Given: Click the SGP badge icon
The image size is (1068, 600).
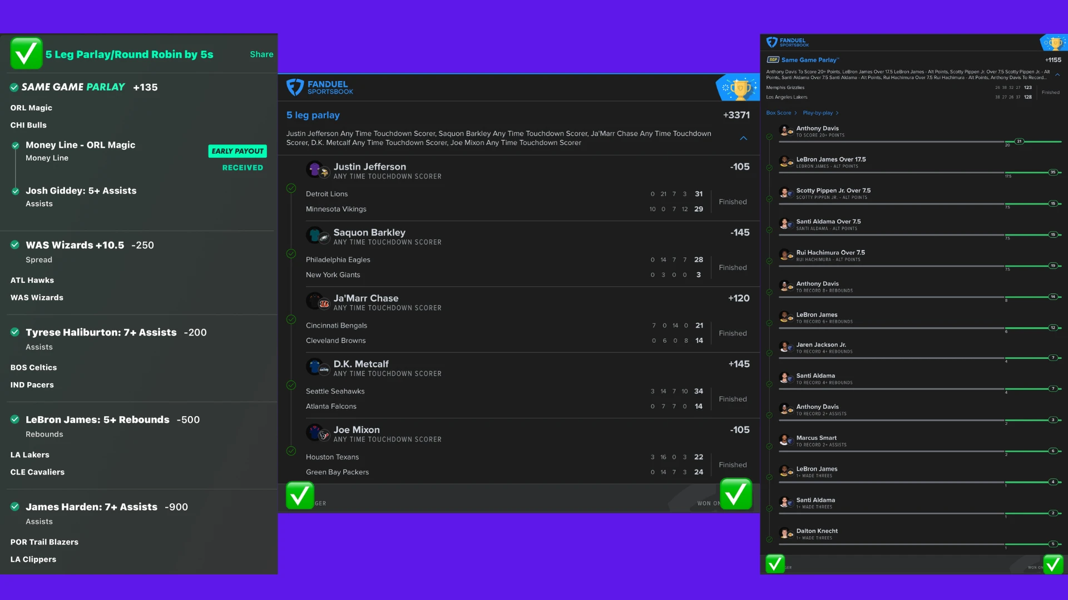Looking at the screenshot, I should [x=773, y=60].
